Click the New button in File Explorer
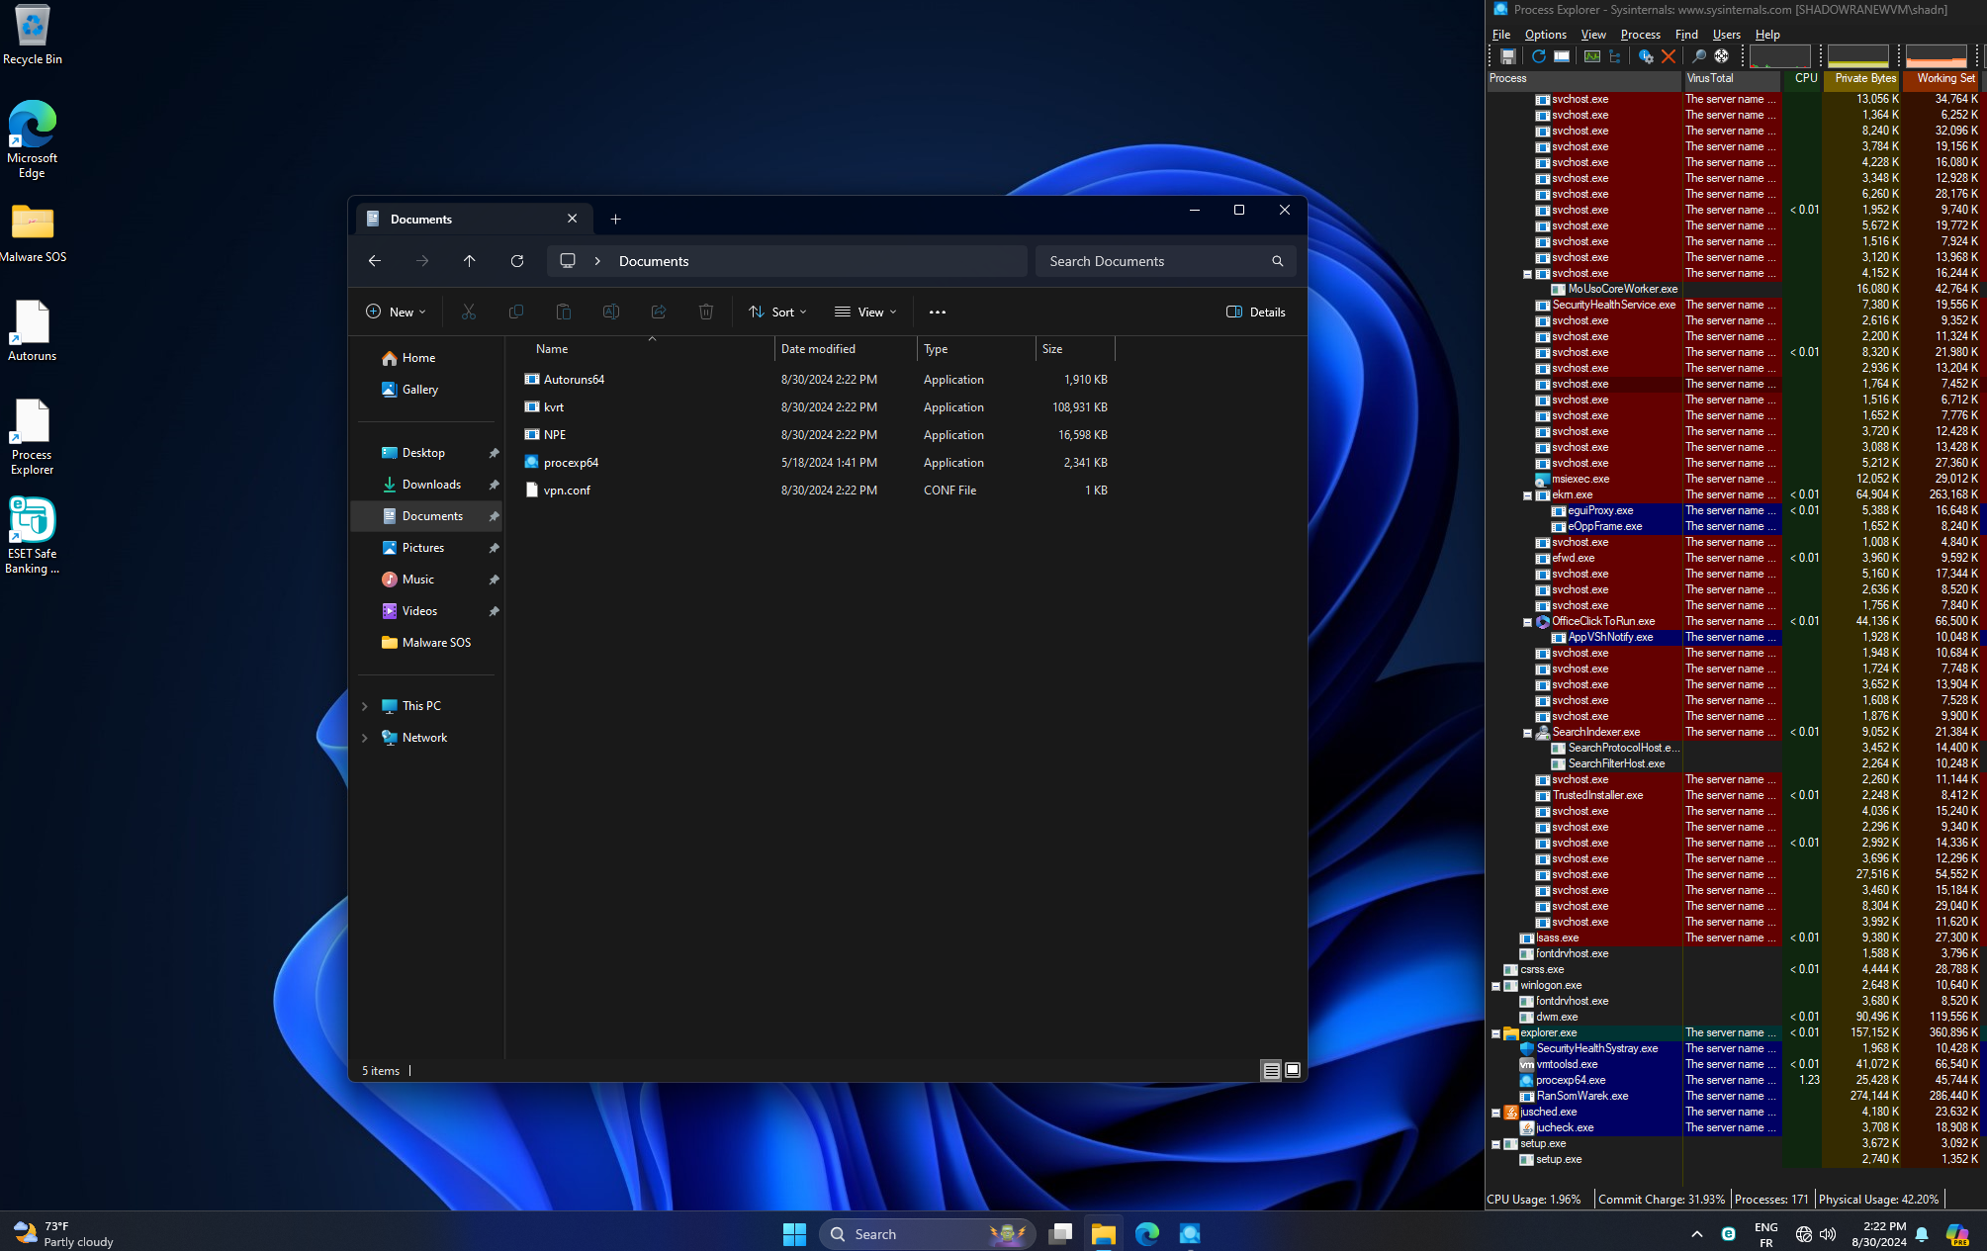 396,312
